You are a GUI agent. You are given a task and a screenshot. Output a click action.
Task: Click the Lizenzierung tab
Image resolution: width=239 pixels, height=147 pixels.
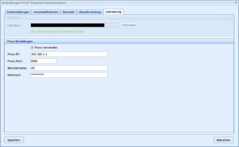113,12
